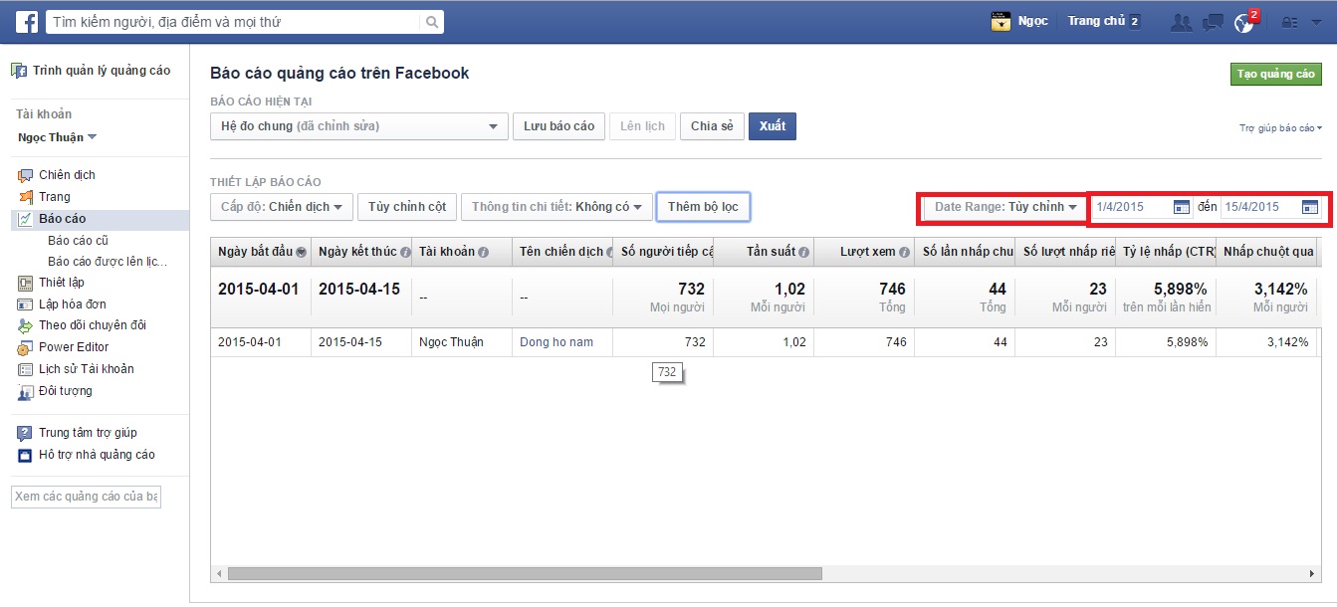Image resolution: width=1337 pixels, height=607 pixels.
Task: Click Chiến dịch sidebar icon
Action: (x=26, y=175)
